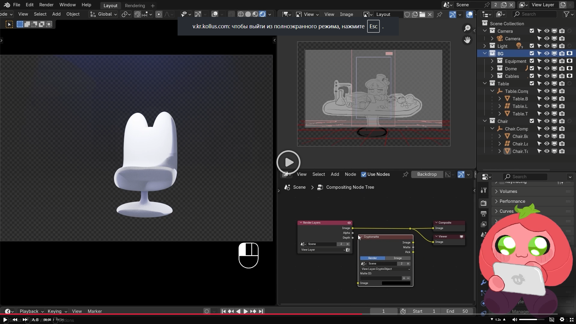
Task: Hide the Dome collection with eye icon
Action: [x=547, y=69]
